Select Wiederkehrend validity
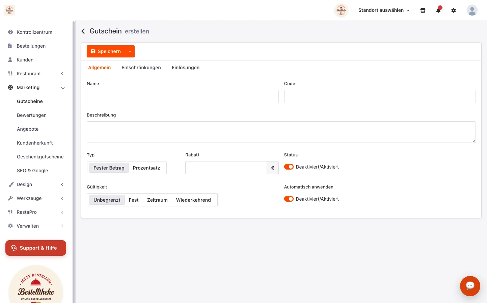The height and width of the screenshot is (303, 487). [193, 200]
